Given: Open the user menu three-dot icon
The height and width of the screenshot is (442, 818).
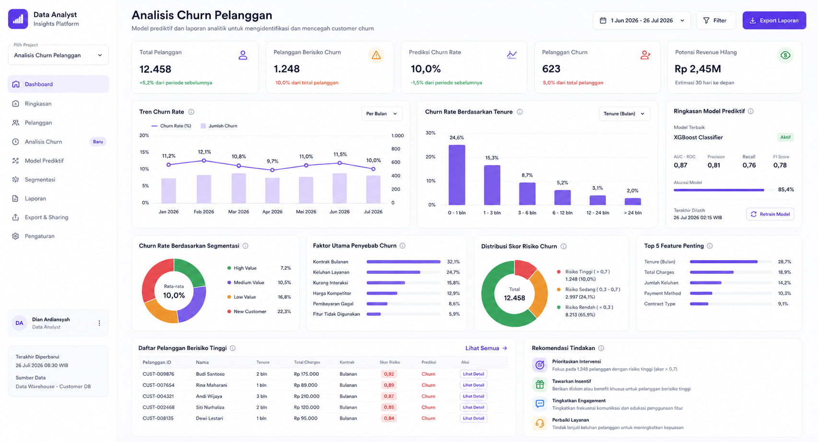Looking at the screenshot, I should pos(99,323).
